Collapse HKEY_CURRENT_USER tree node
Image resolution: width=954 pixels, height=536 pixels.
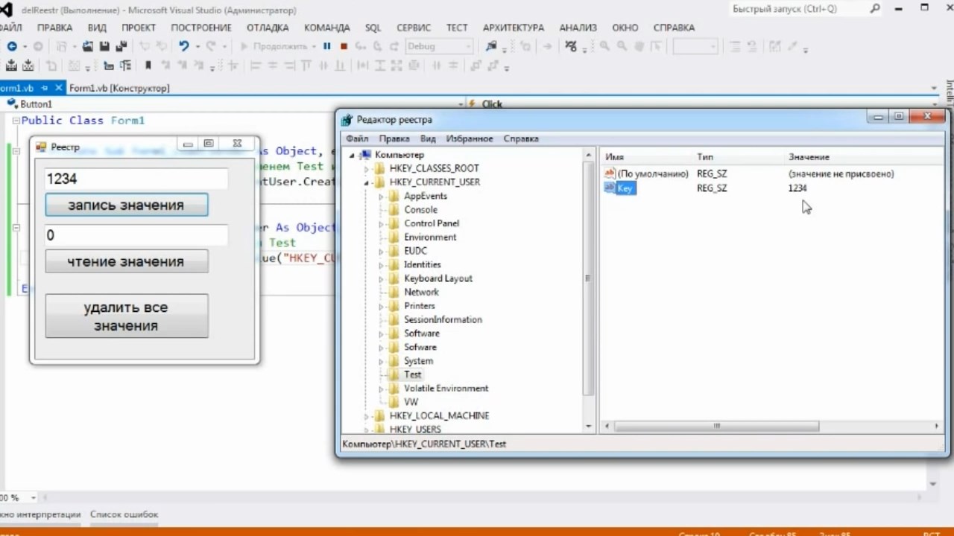(366, 182)
